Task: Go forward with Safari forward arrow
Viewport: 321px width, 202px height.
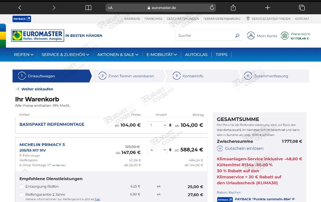Action: [54, 8]
